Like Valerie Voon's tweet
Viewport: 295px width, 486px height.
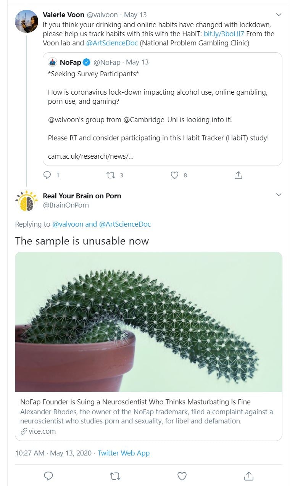[175, 175]
